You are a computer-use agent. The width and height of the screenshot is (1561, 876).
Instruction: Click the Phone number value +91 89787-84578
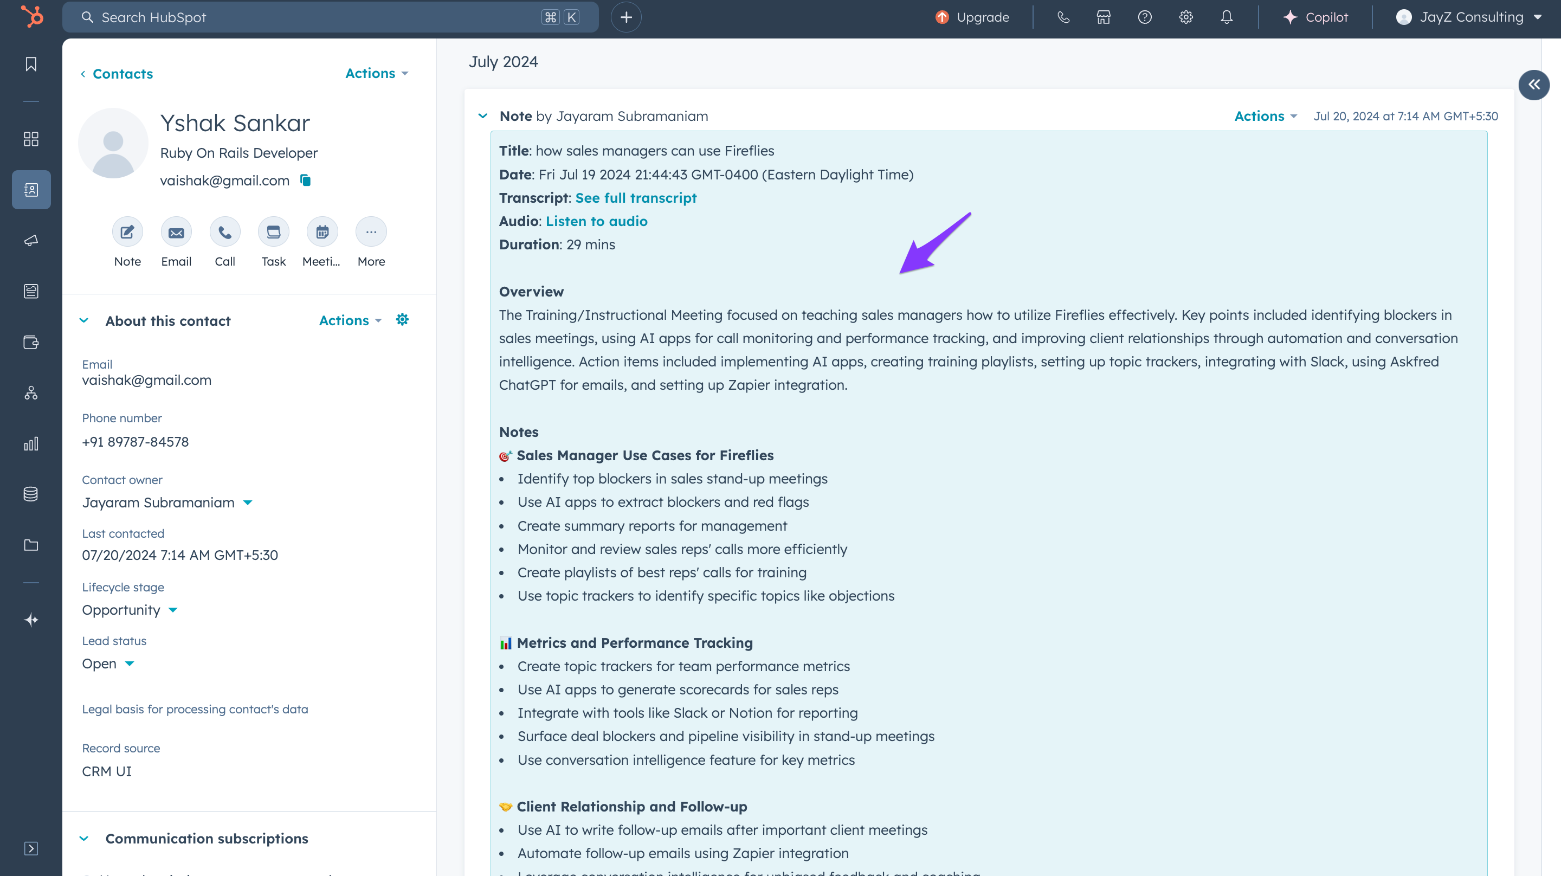click(x=135, y=442)
